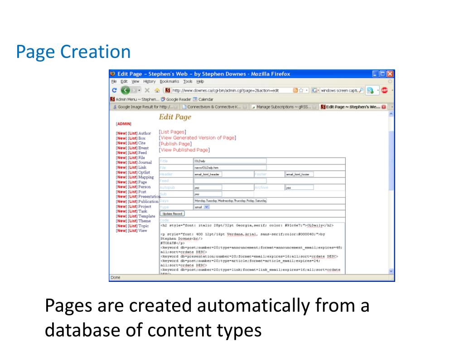Click the List Pages link
464x348 pixels.
pyautogui.click(x=173, y=132)
